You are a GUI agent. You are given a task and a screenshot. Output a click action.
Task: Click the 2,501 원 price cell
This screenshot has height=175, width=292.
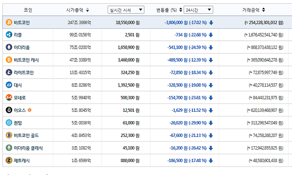coord(132,35)
